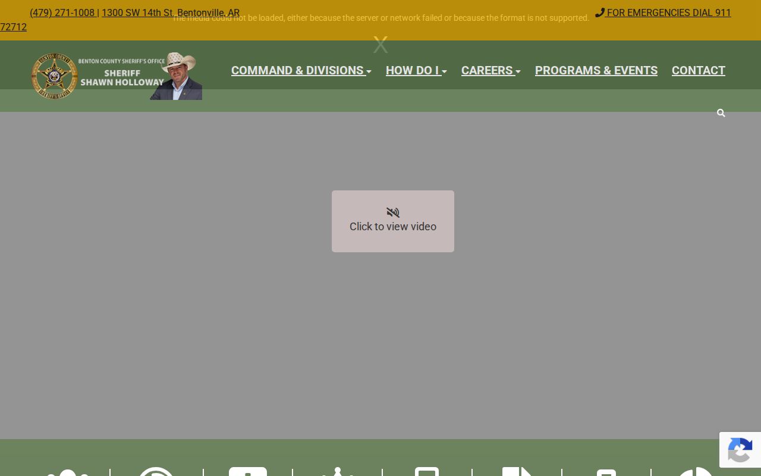Click the pie chart icon in bottom row
Image resolution: width=761 pixels, height=476 pixels.
click(696, 472)
